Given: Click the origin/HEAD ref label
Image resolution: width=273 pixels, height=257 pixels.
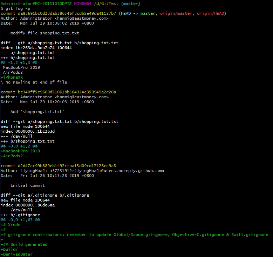Looking at the screenshot, I should 210,13.
